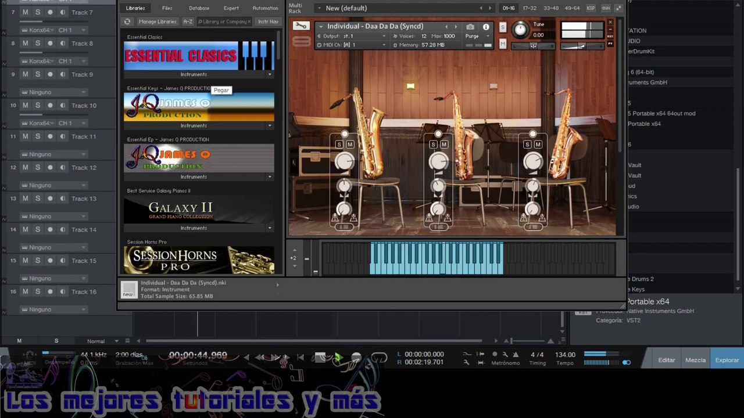Click the Manage Libraries button
This screenshot has width=744, height=418.
click(x=158, y=21)
